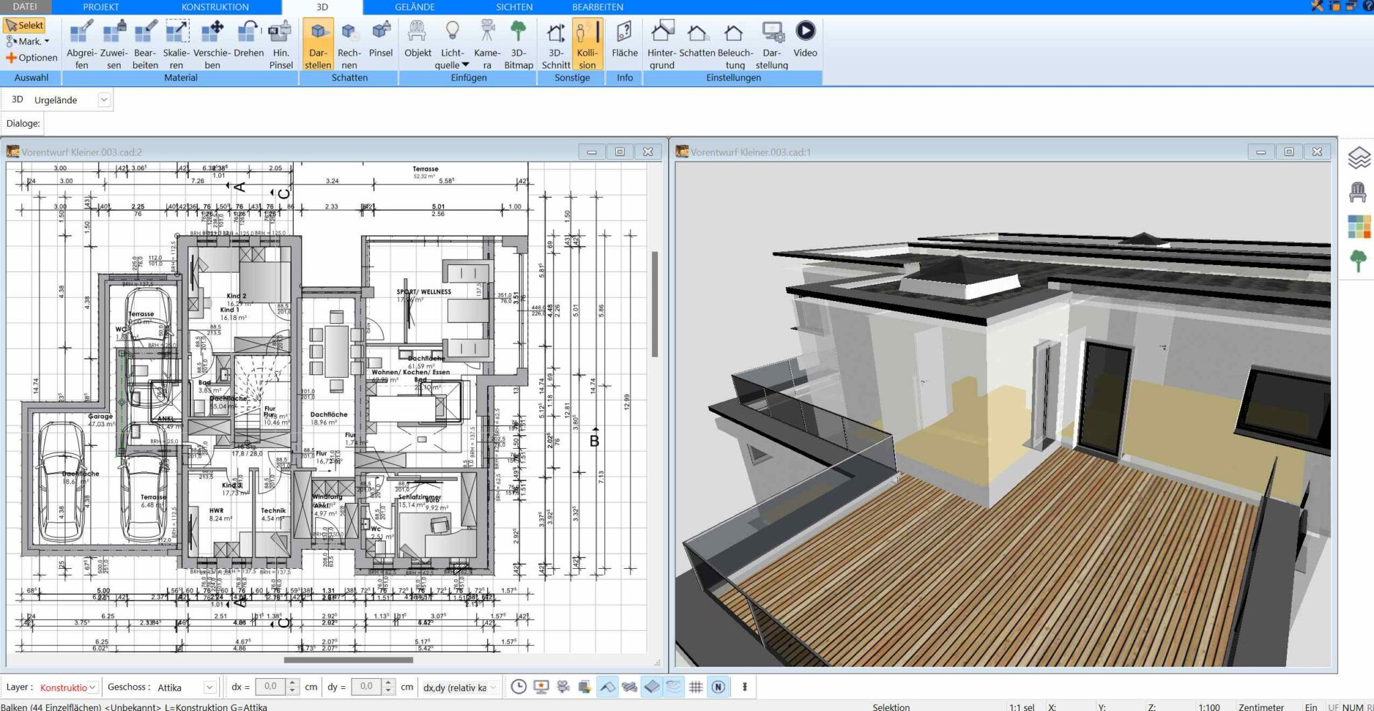Select the Darstellen tool in the Schatten group
The height and width of the screenshot is (711, 1374).
point(318,44)
